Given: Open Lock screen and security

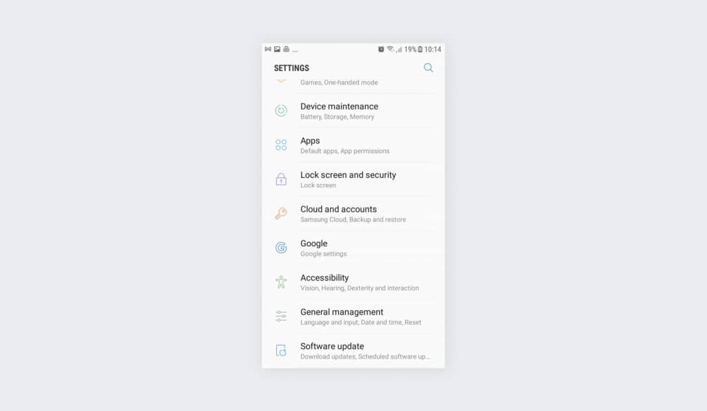Looking at the screenshot, I should pyautogui.click(x=353, y=179).
